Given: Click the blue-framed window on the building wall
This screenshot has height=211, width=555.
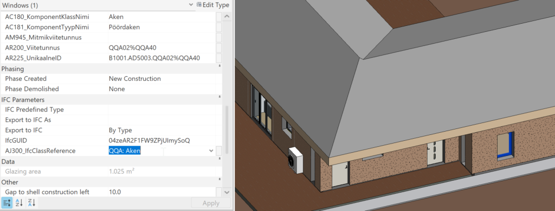Looking at the screenshot, I should [x=506, y=145].
